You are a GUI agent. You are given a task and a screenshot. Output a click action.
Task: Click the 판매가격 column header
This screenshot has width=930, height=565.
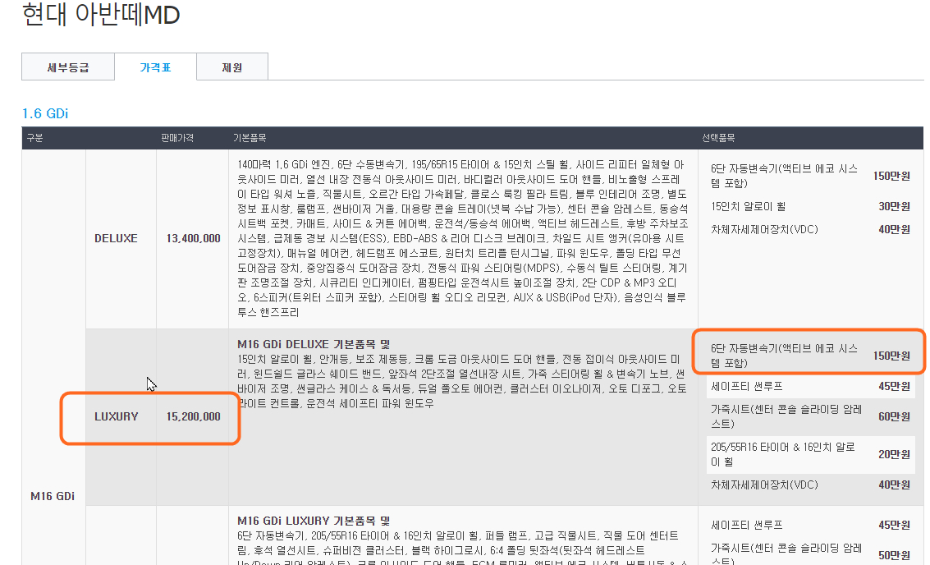pyautogui.click(x=177, y=138)
